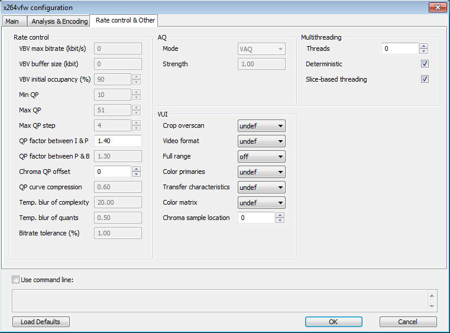
Task: Click Temp. blur of complexity field
Action: tap(118, 202)
